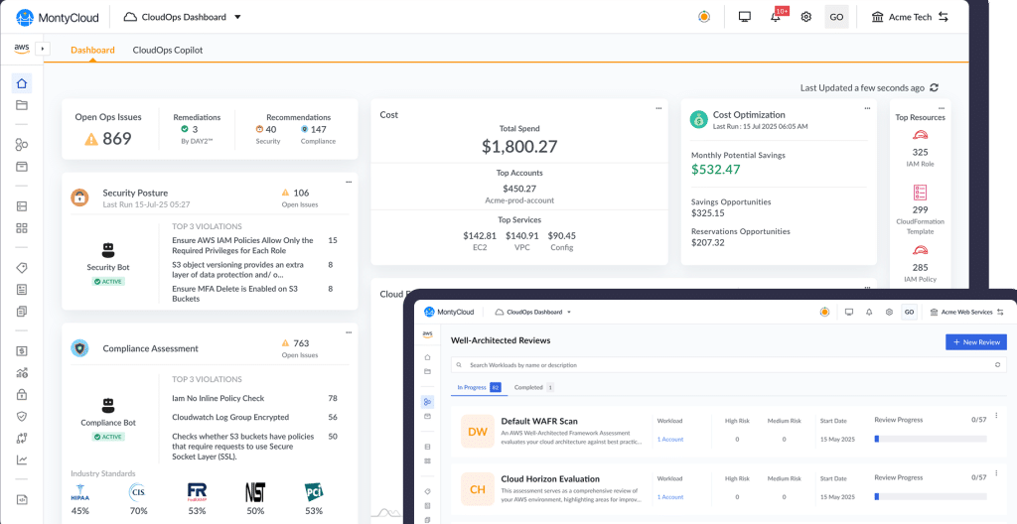The image size is (1017, 524).
Task: Click the Cost Optimization money bag icon
Action: click(699, 119)
